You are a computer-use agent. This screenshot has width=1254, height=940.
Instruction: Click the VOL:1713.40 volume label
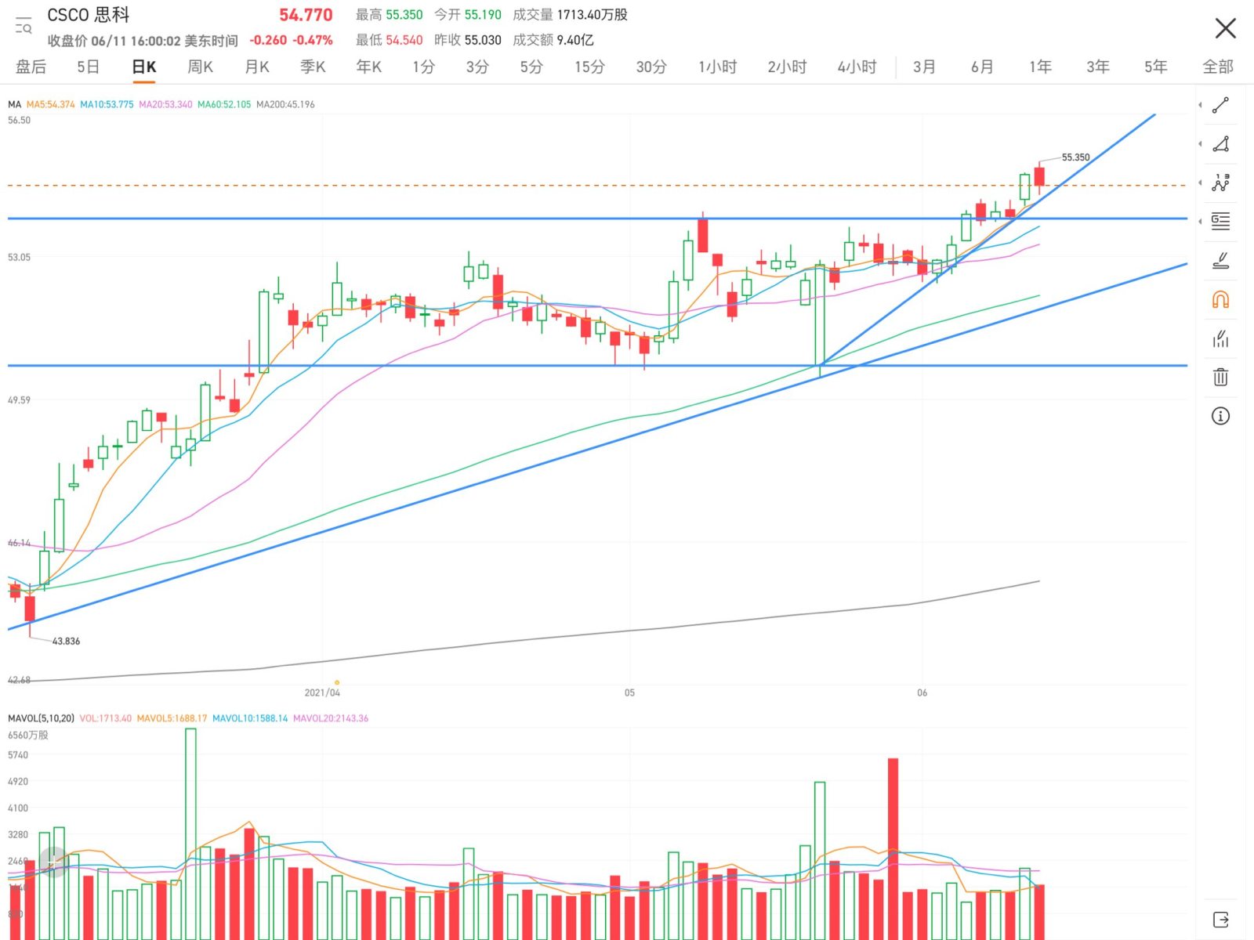(x=106, y=718)
